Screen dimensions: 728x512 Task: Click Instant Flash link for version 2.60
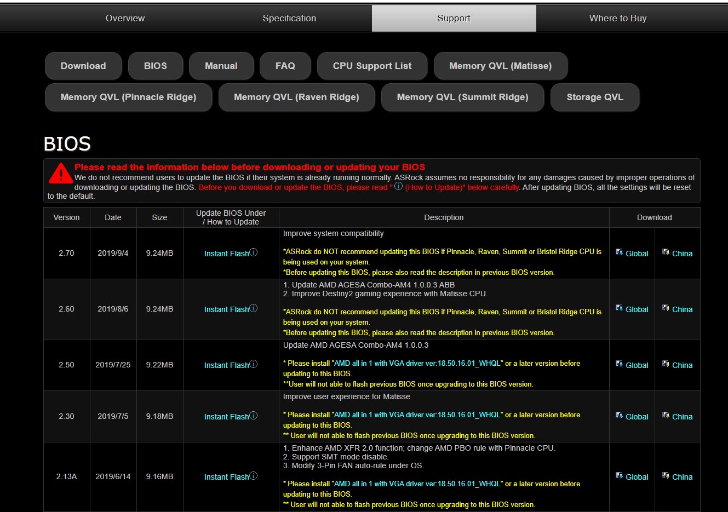pyautogui.click(x=226, y=309)
